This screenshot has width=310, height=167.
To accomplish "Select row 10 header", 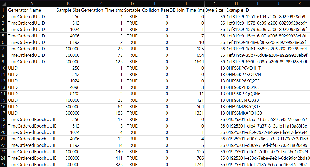I will click(3, 68).
